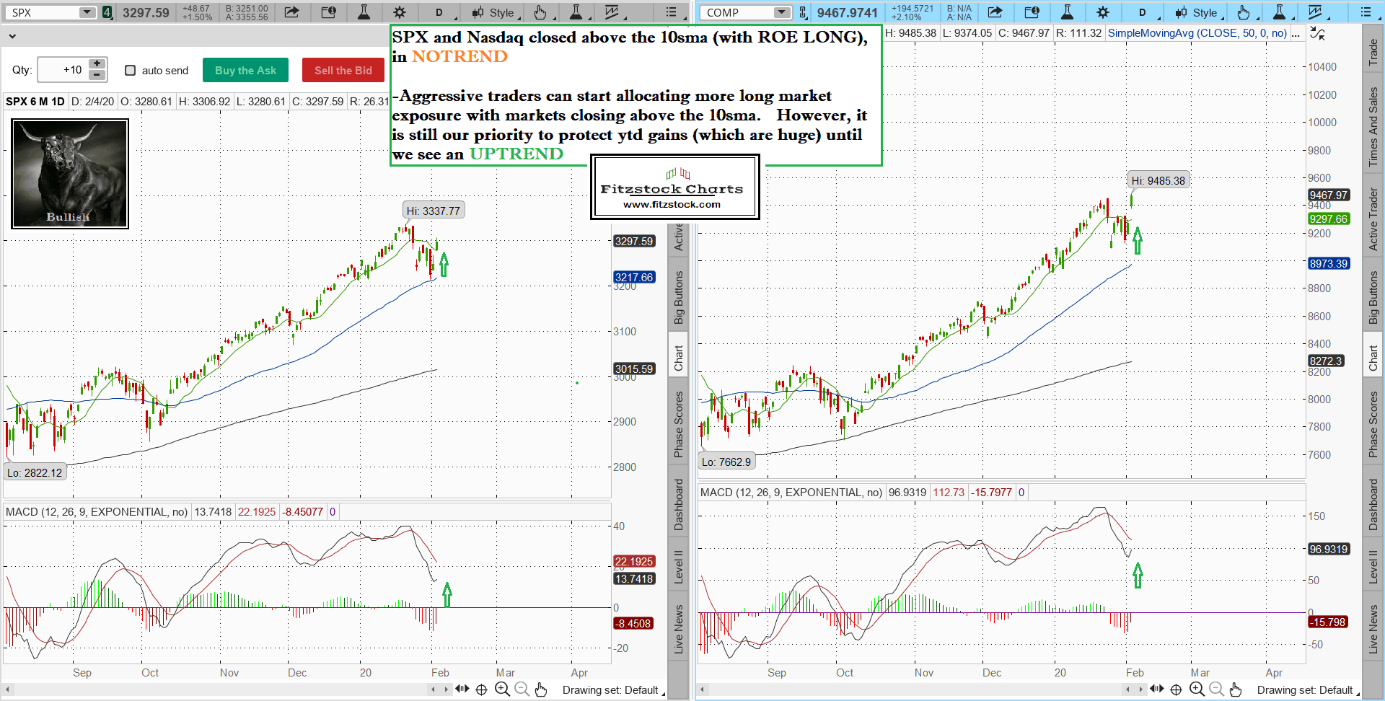
Task: Open chart settings gear on COMP chart
Action: click(x=1102, y=12)
